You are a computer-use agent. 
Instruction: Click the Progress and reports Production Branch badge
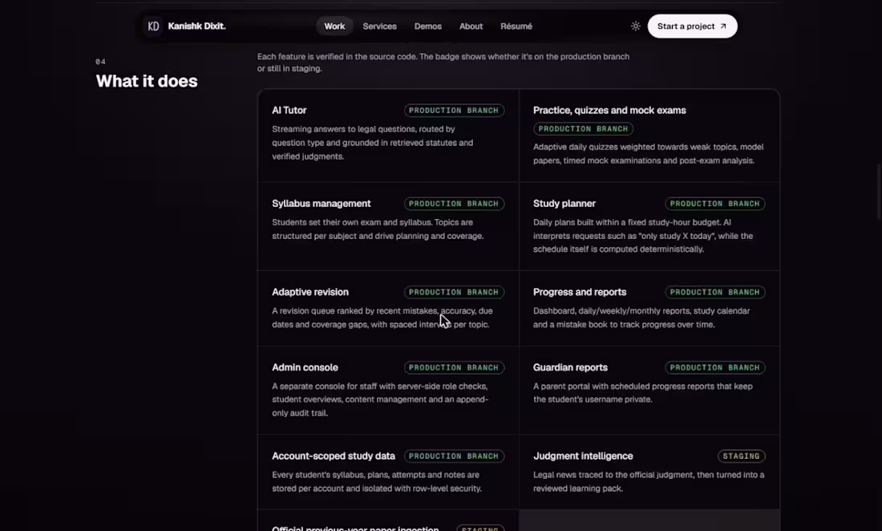pyautogui.click(x=714, y=292)
